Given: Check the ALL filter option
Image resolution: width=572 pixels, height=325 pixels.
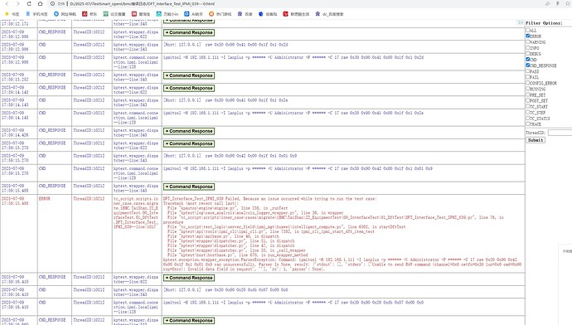Looking at the screenshot, I should (528, 30).
